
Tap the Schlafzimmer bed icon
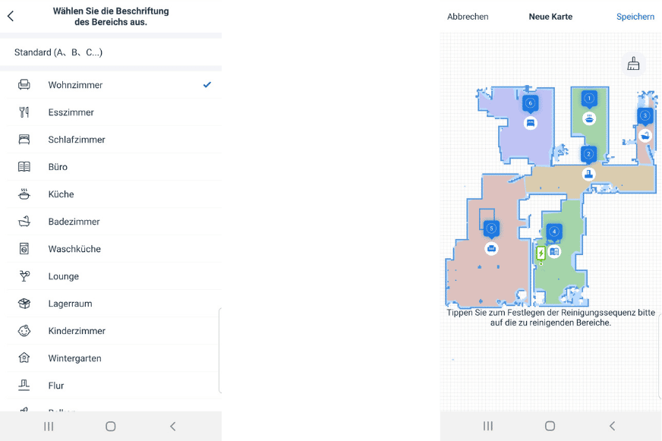24,140
